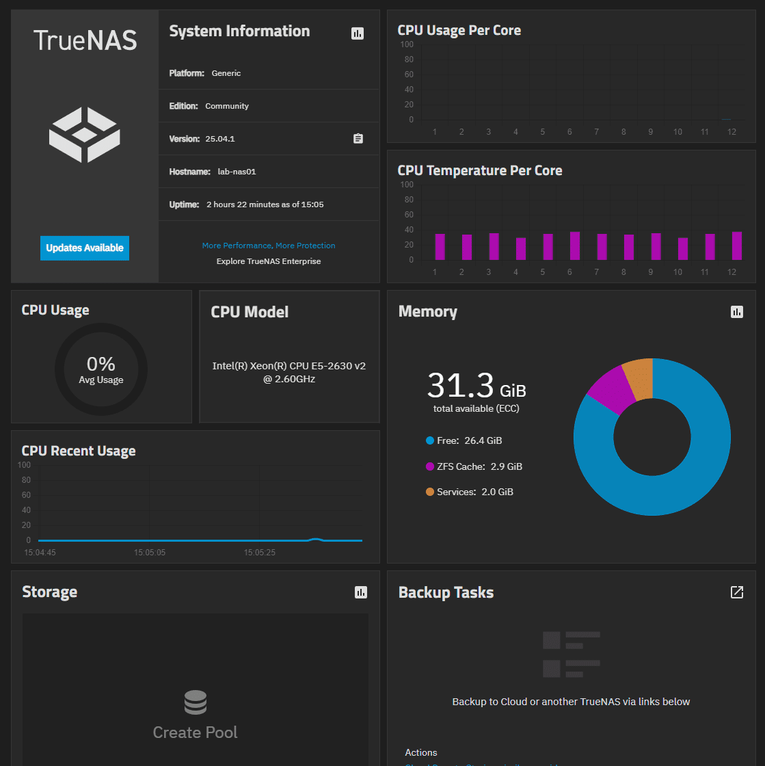Click the CPU Model heading
The image size is (765, 766).
(x=250, y=312)
